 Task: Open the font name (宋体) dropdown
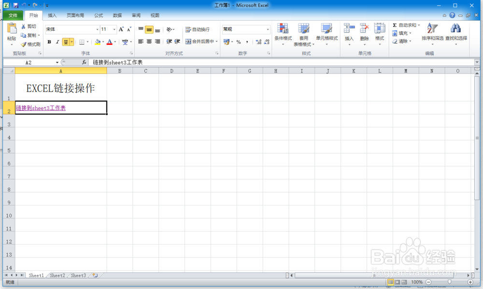point(98,29)
